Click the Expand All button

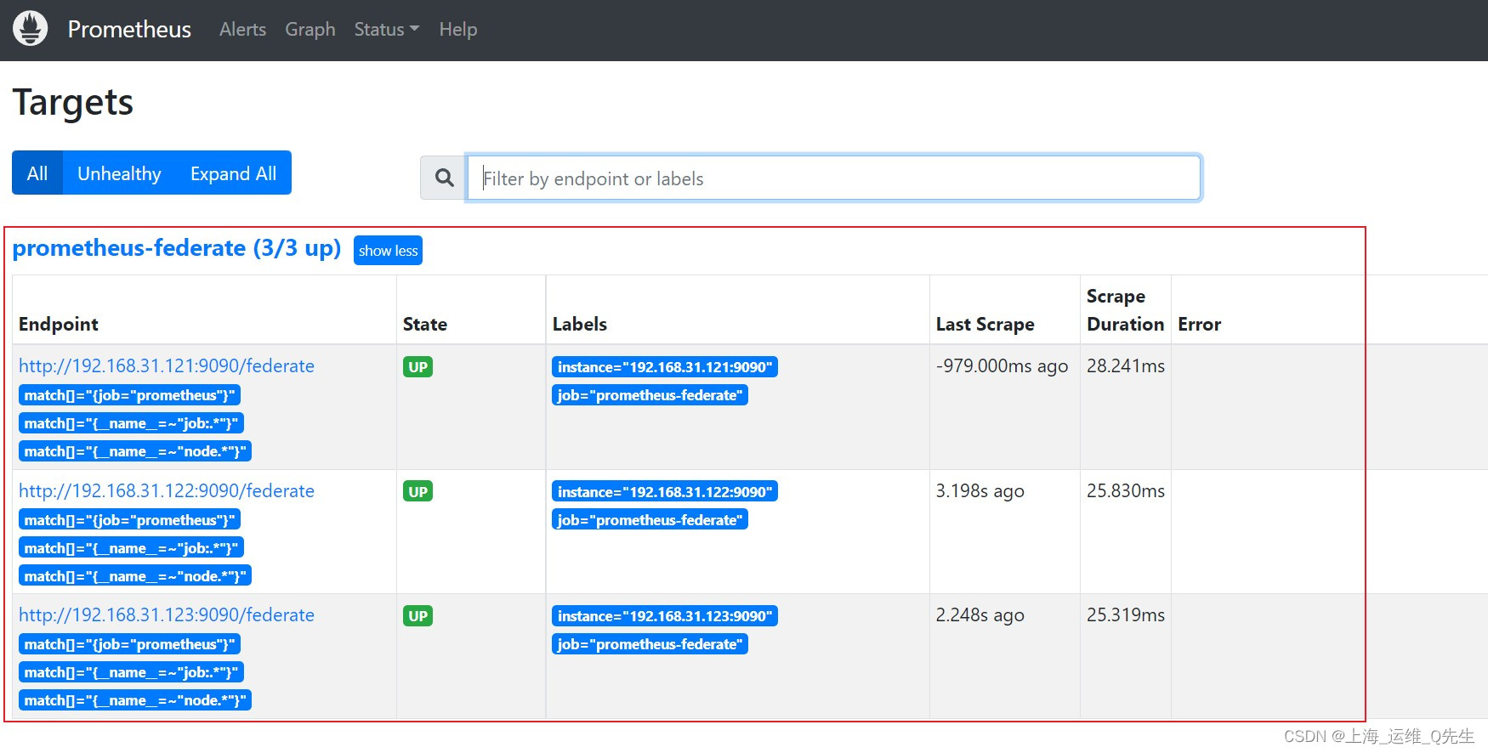[233, 173]
